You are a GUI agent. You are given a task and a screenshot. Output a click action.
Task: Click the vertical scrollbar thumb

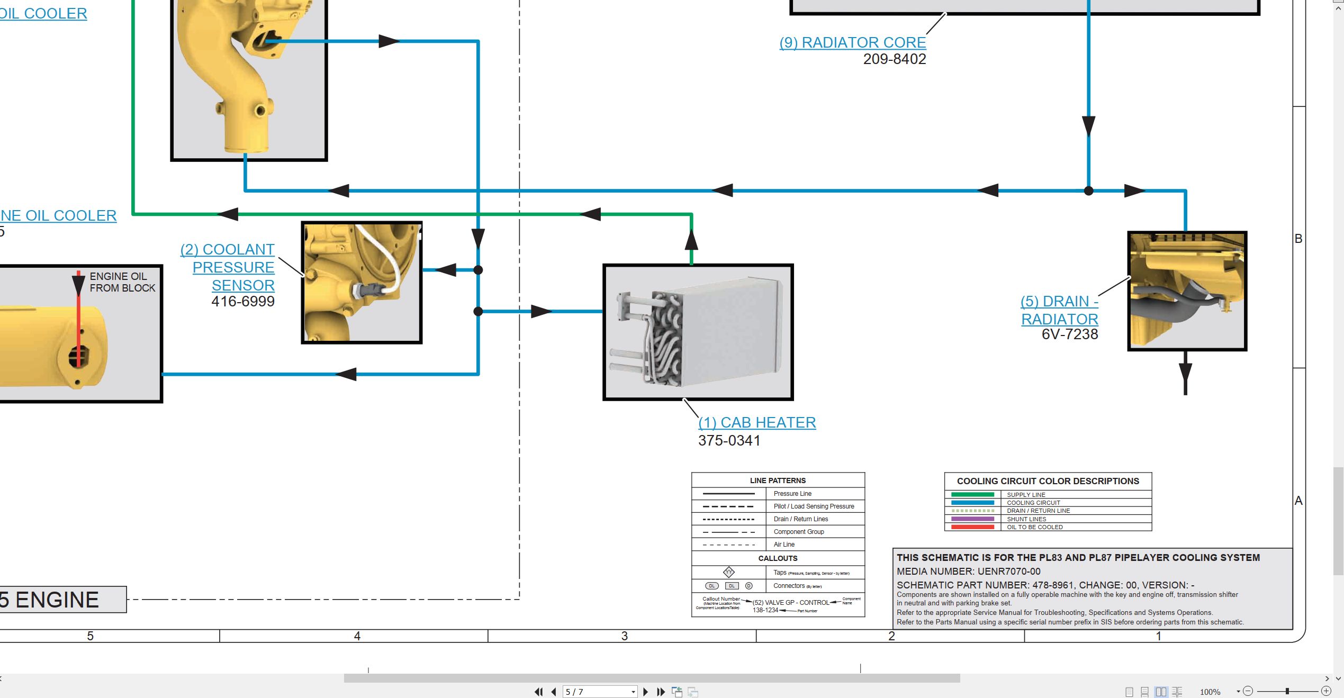click(1338, 521)
